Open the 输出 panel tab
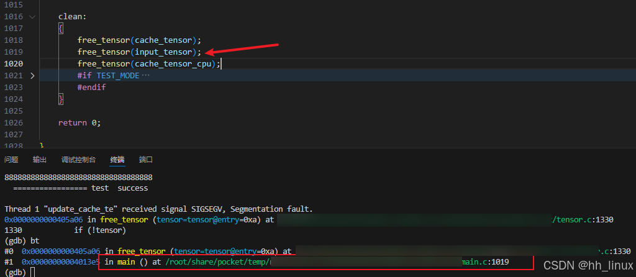The image size is (636, 277). pos(40,160)
